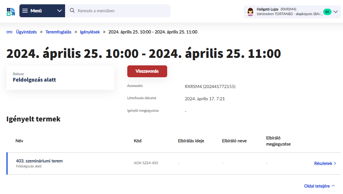Open the green 86 notification badge
Image resolution: width=343 pixels, height=194 pixels.
327,11
